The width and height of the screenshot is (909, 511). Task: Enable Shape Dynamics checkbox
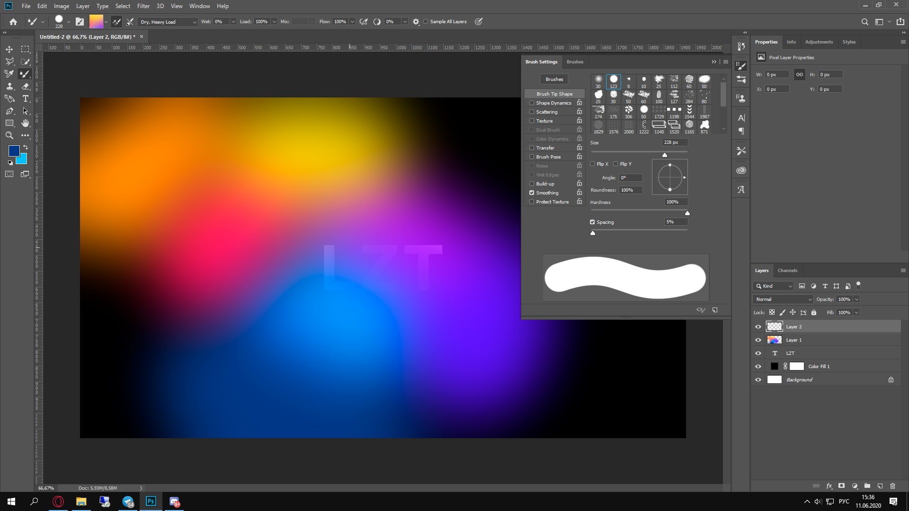point(532,103)
